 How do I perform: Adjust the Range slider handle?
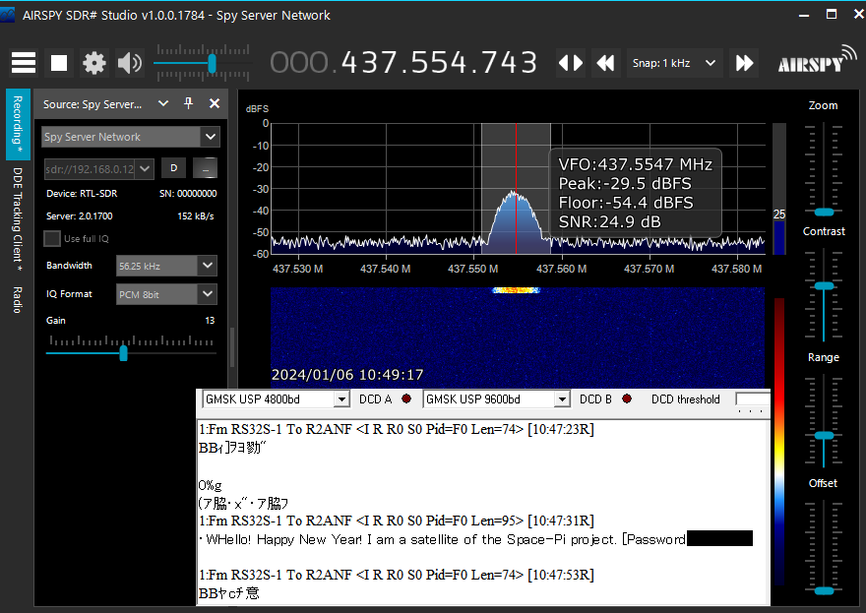coord(824,436)
